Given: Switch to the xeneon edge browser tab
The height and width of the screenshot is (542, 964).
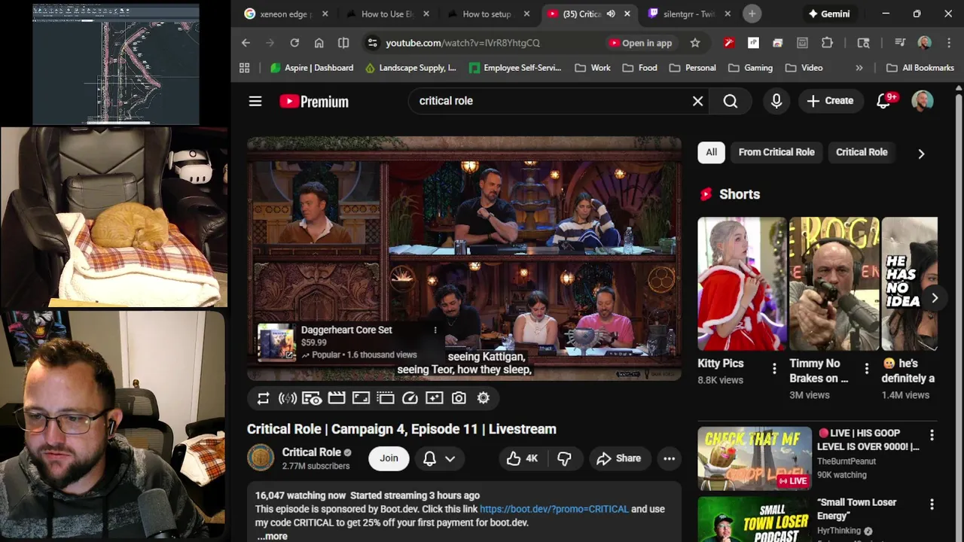Looking at the screenshot, I should click(x=285, y=14).
